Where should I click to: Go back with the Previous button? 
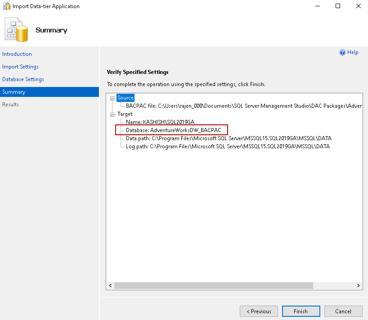(259, 311)
